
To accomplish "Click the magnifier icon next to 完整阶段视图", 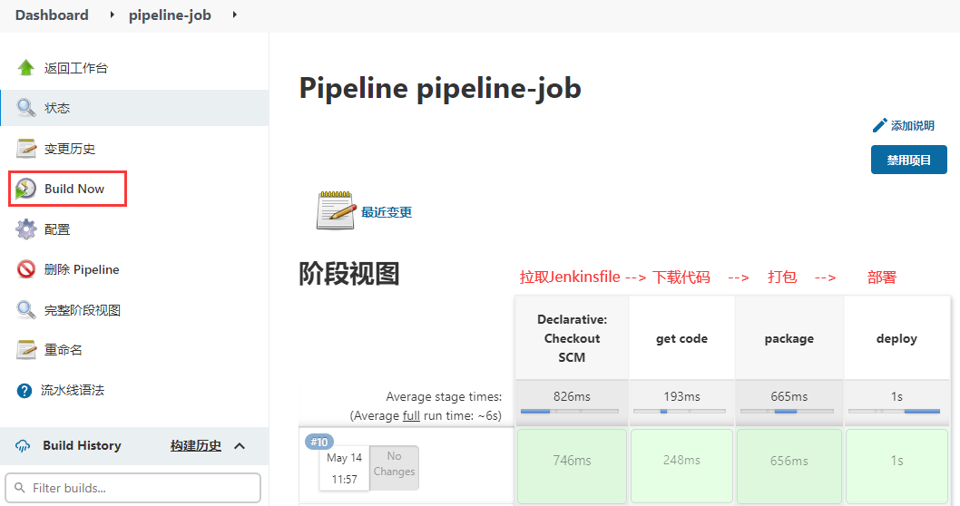I will tap(25, 309).
